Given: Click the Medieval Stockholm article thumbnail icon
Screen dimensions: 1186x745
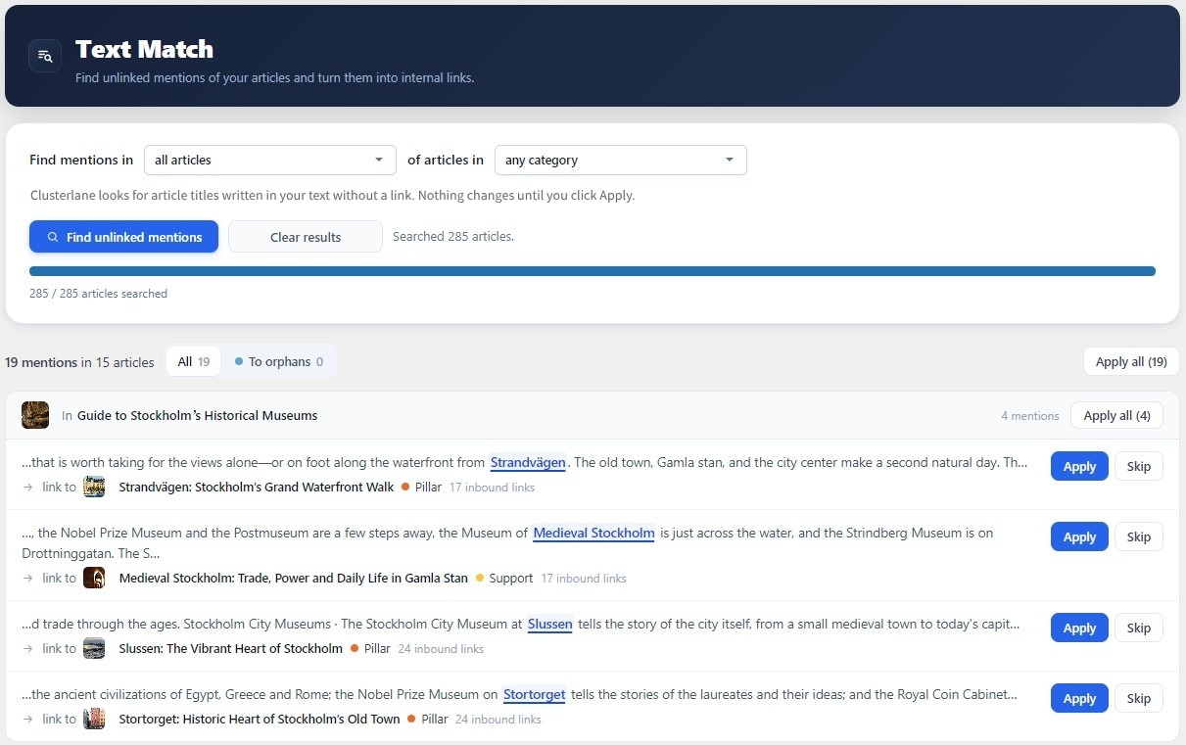Looking at the screenshot, I should coord(94,578).
